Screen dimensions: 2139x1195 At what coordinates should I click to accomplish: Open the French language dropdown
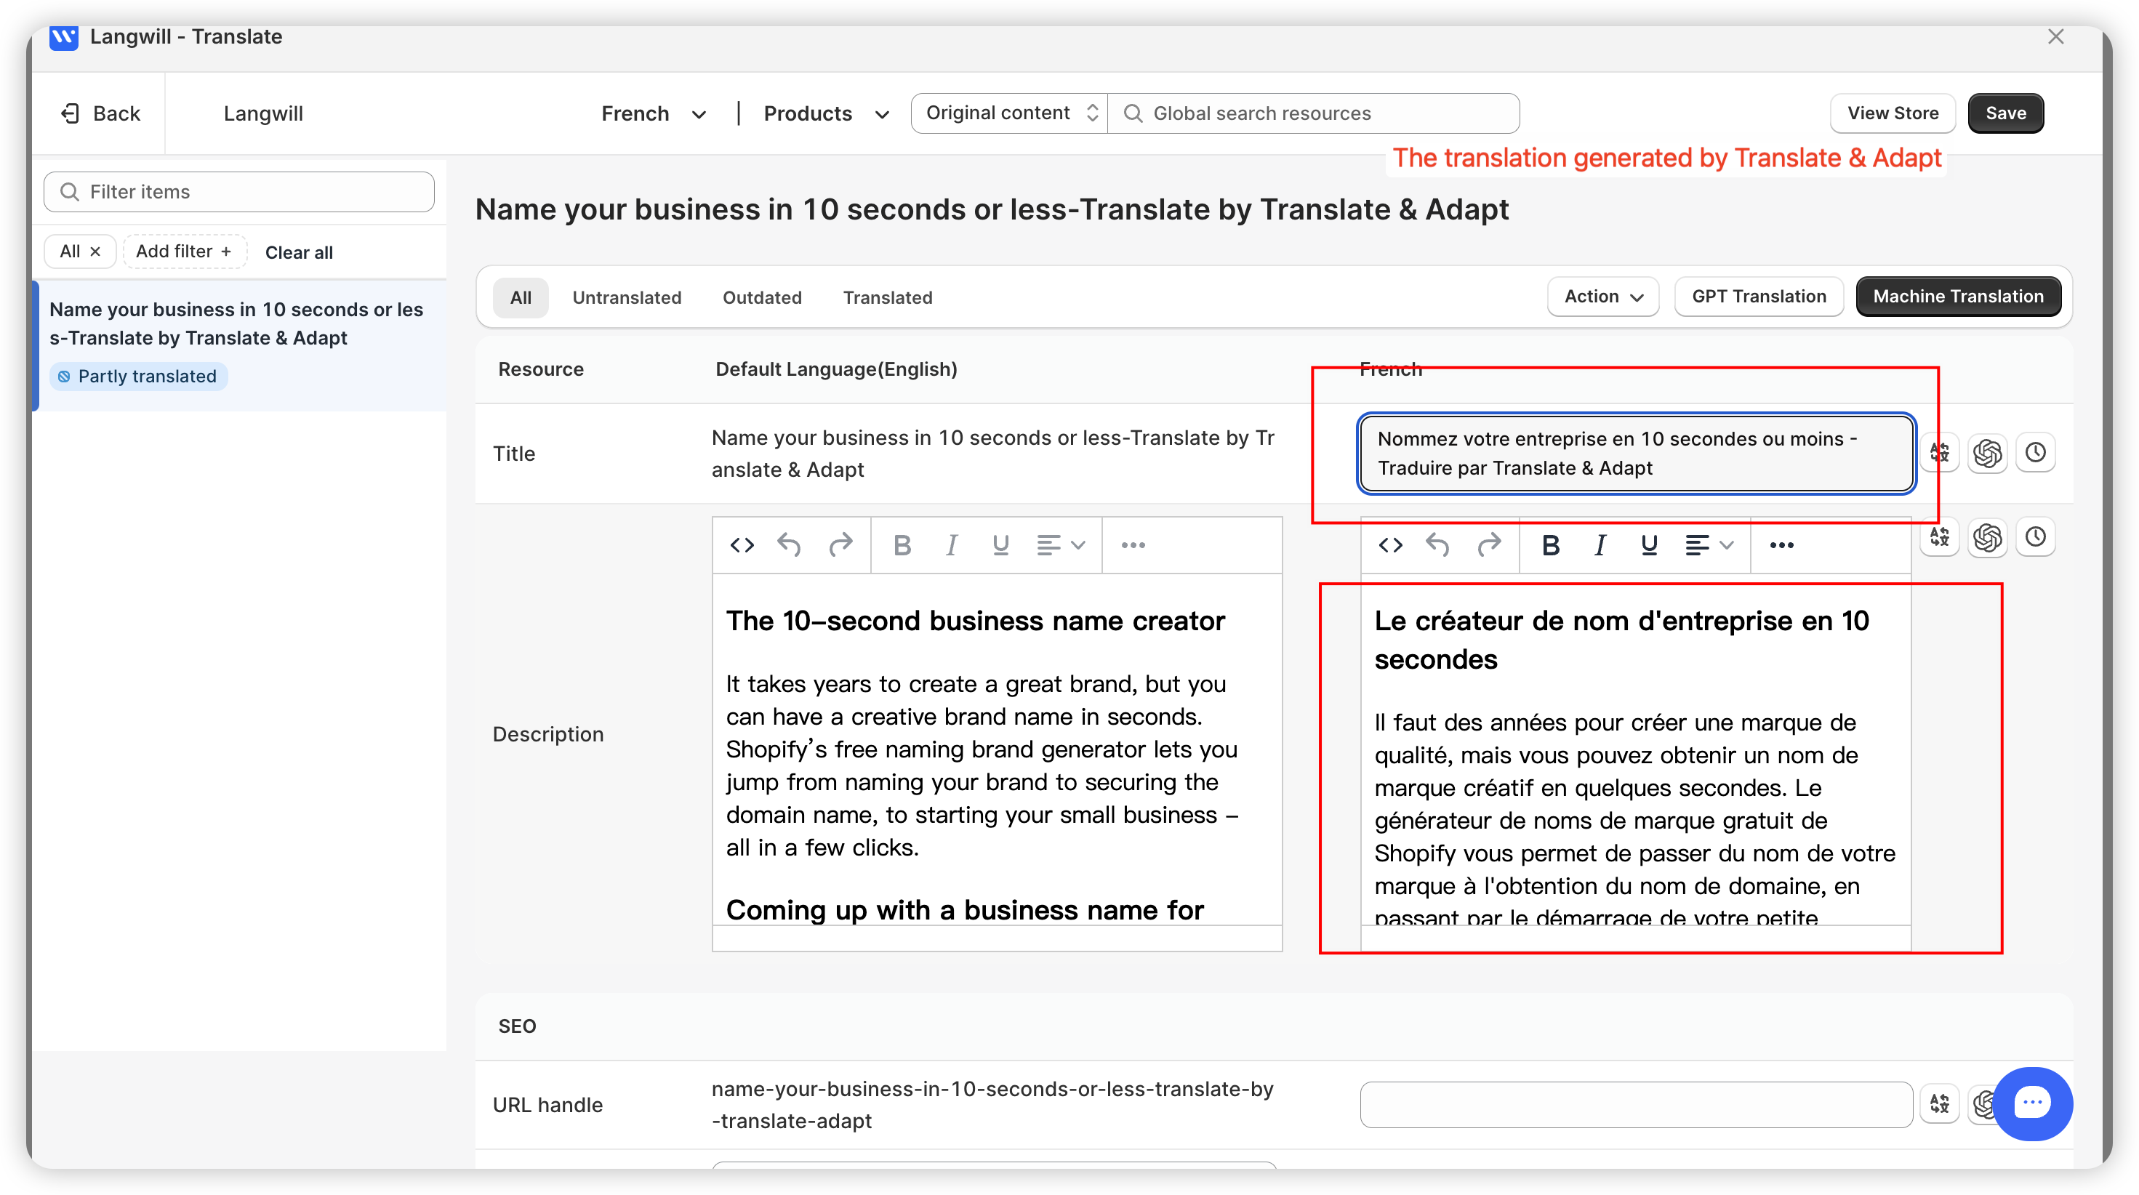click(654, 114)
